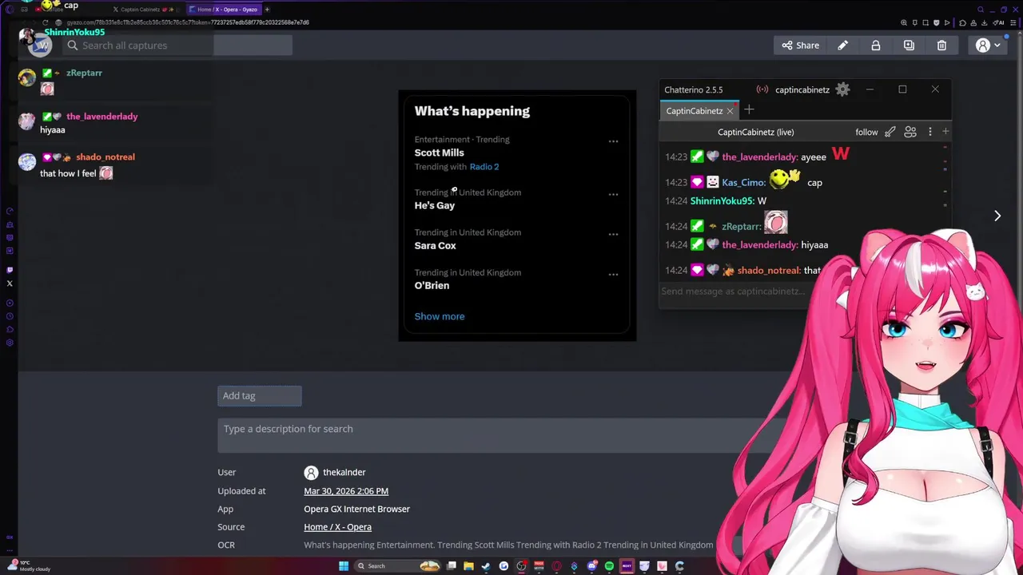
Task: Open the ad blocker shield icon
Action: pos(937,22)
